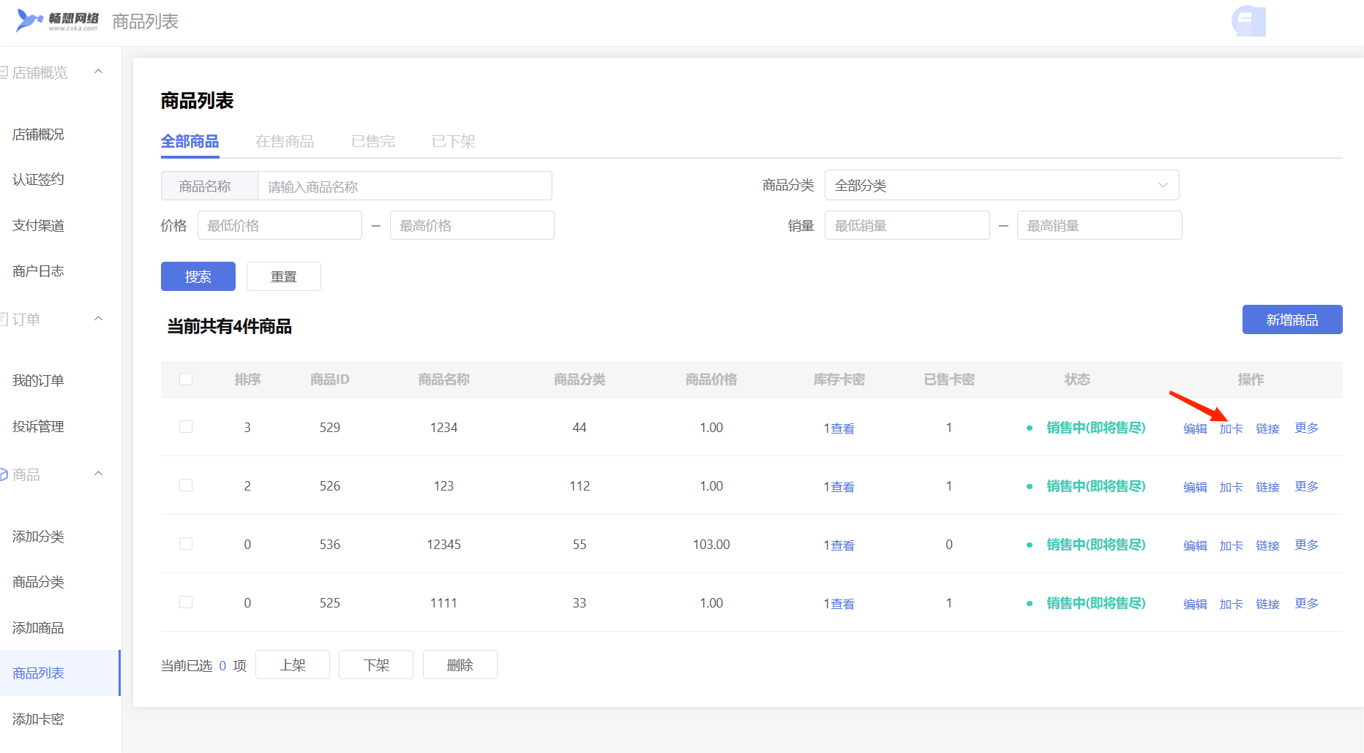
Task: Open 更多 for product 1111
Action: (x=1306, y=603)
